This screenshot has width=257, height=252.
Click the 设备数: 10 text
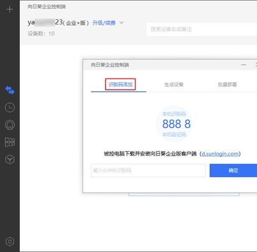tap(41, 34)
